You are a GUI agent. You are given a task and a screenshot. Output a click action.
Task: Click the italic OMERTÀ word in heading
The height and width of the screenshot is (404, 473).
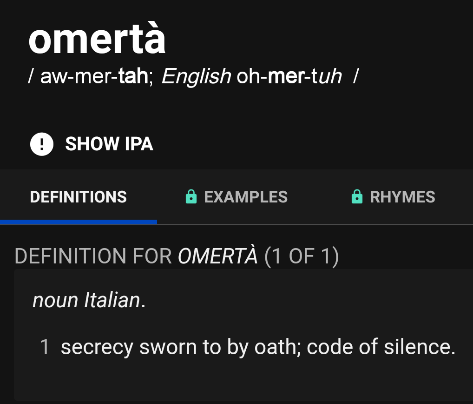click(x=217, y=256)
